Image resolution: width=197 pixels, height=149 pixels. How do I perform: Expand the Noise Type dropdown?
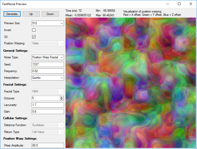[x=48, y=57]
